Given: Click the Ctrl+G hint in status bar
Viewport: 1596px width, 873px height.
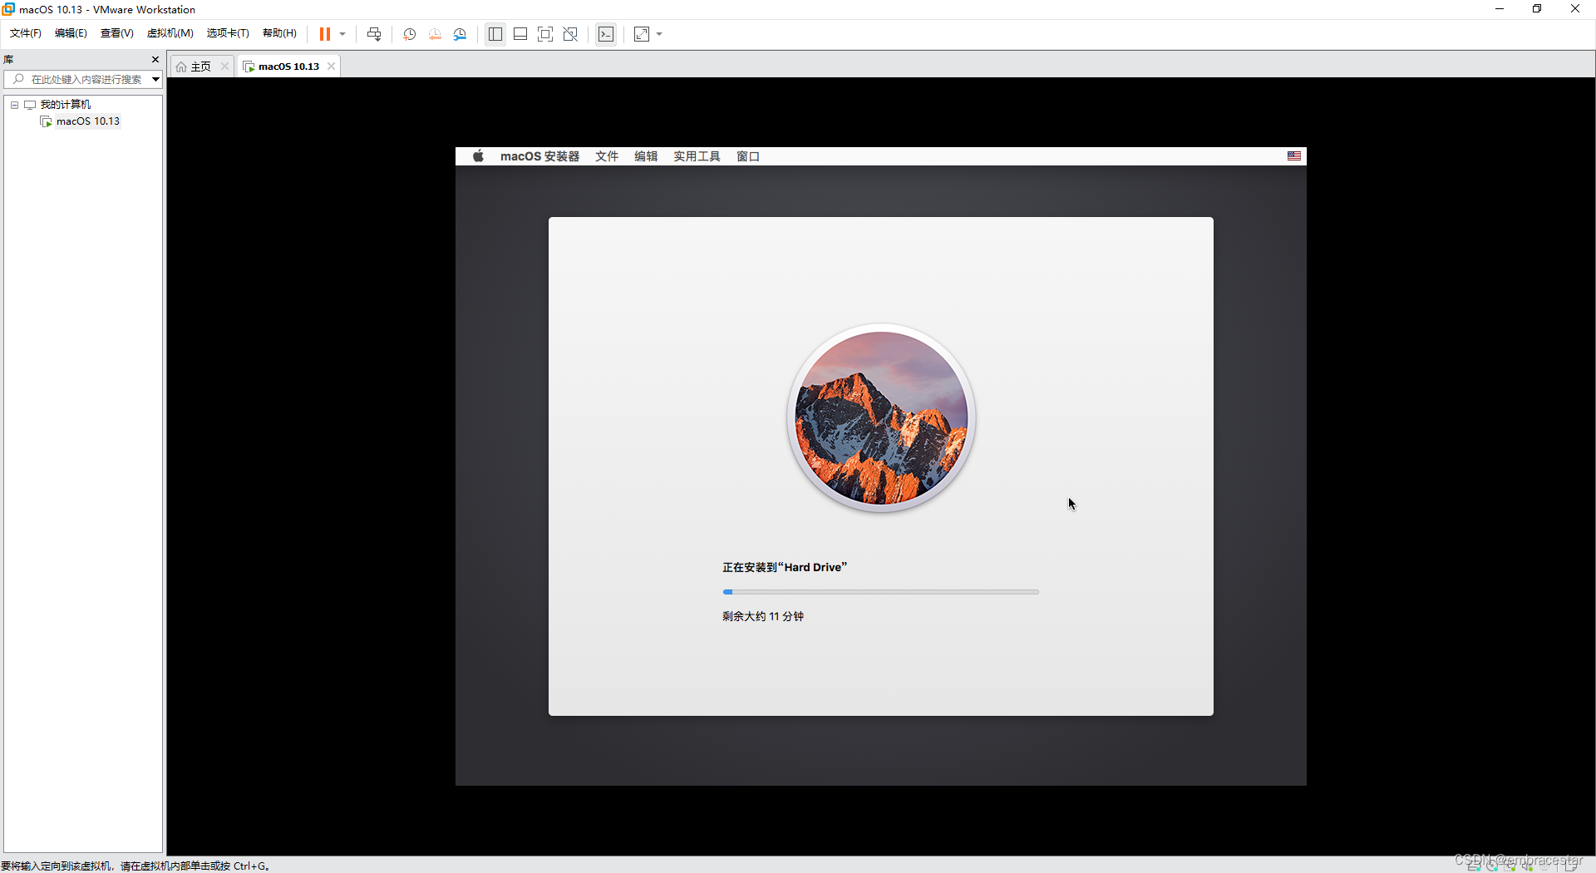Looking at the screenshot, I should click(251, 866).
